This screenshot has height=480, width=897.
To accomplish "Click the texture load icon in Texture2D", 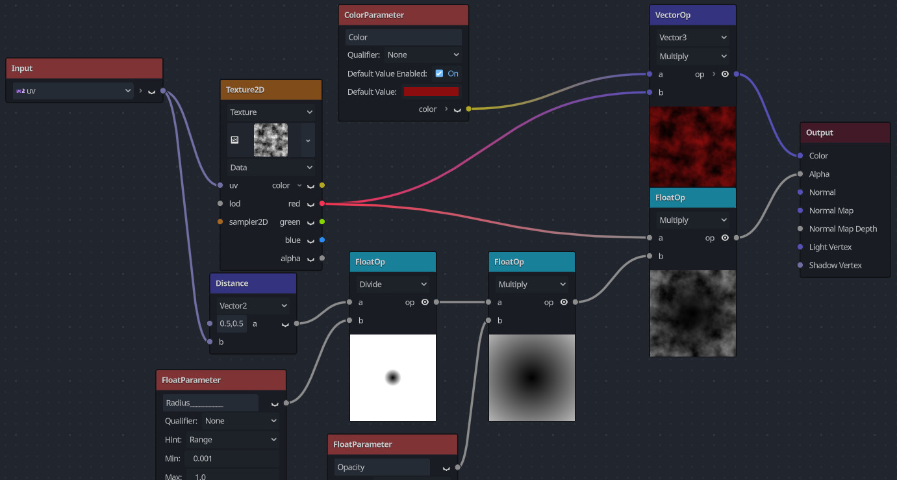I will [234, 140].
